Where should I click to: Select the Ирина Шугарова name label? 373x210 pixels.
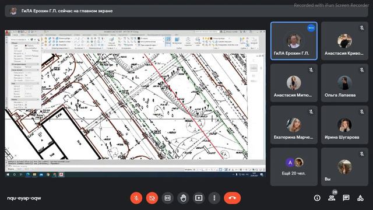coord(342,137)
